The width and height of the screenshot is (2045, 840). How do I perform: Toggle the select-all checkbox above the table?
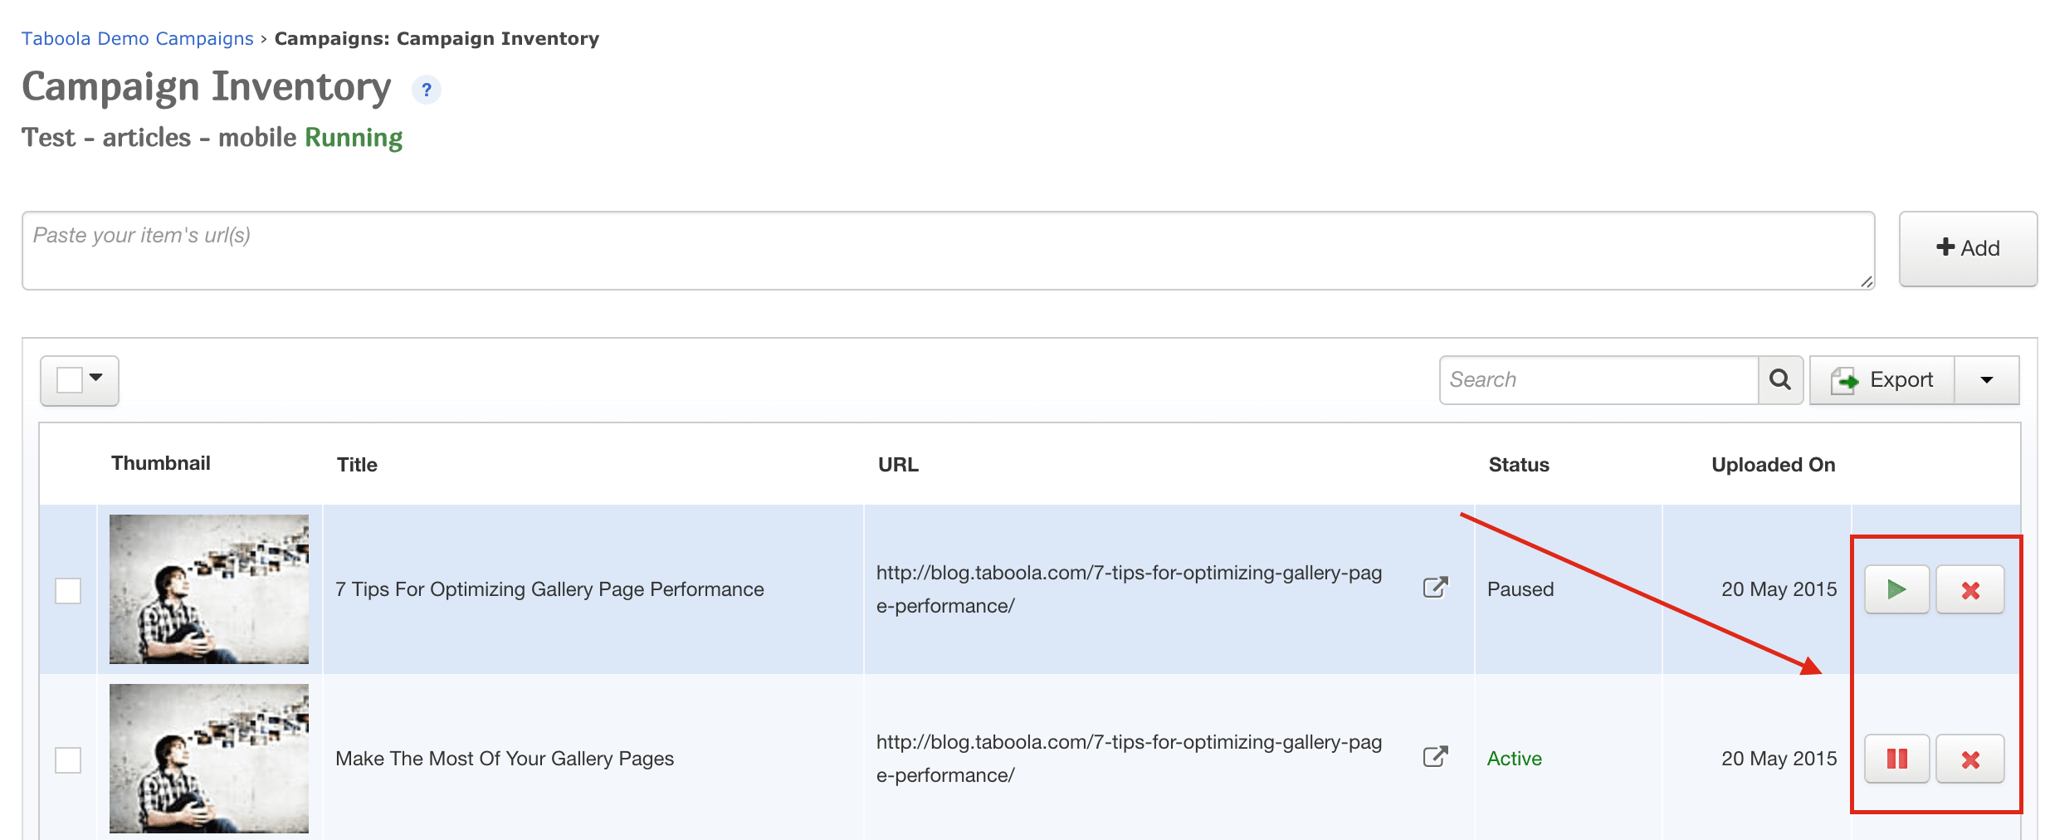70,379
